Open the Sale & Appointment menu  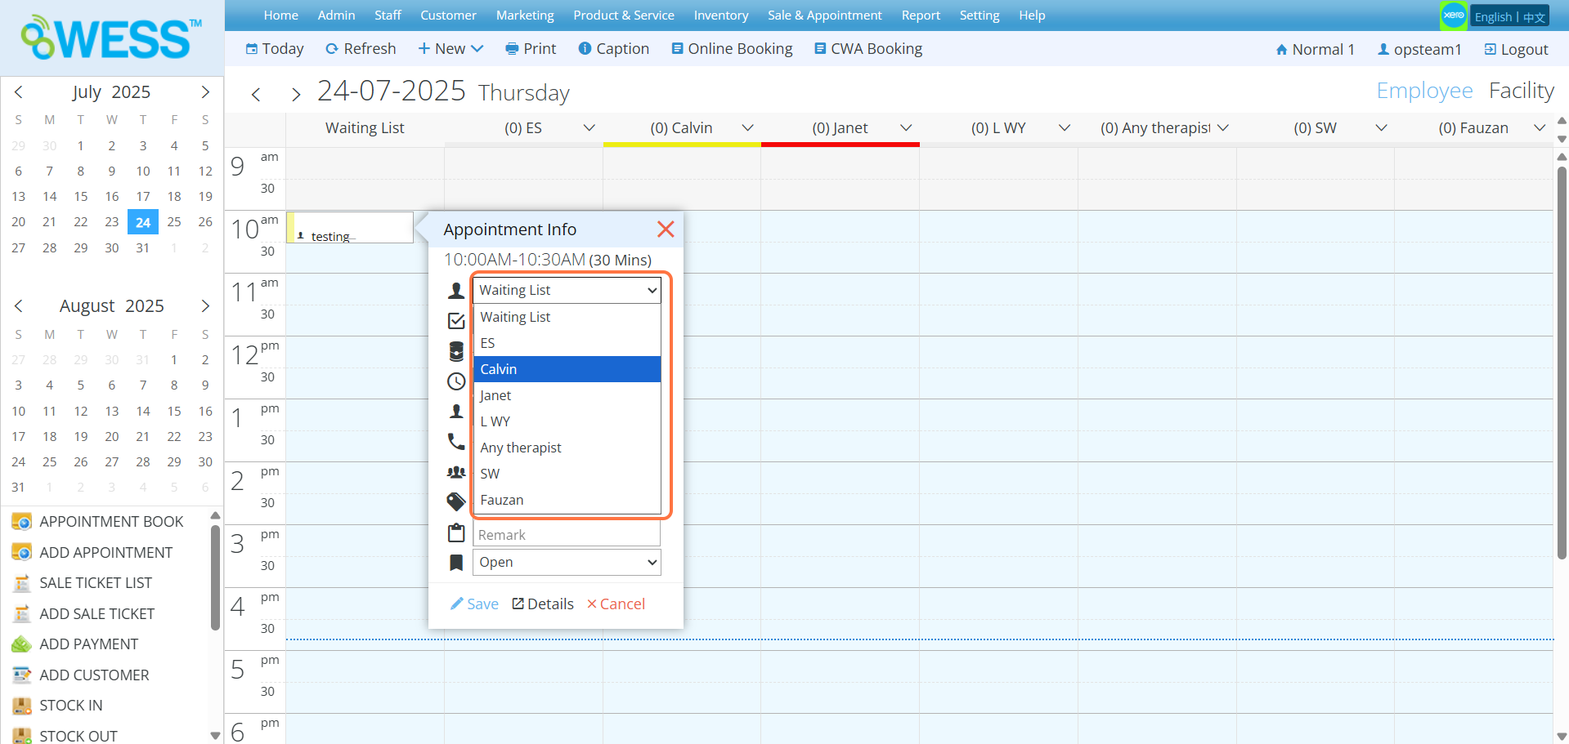coord(824,16)
